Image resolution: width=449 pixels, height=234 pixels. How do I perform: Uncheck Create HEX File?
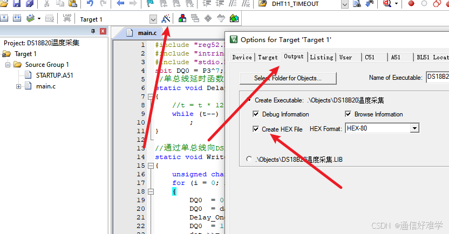(x=256, y=129)
